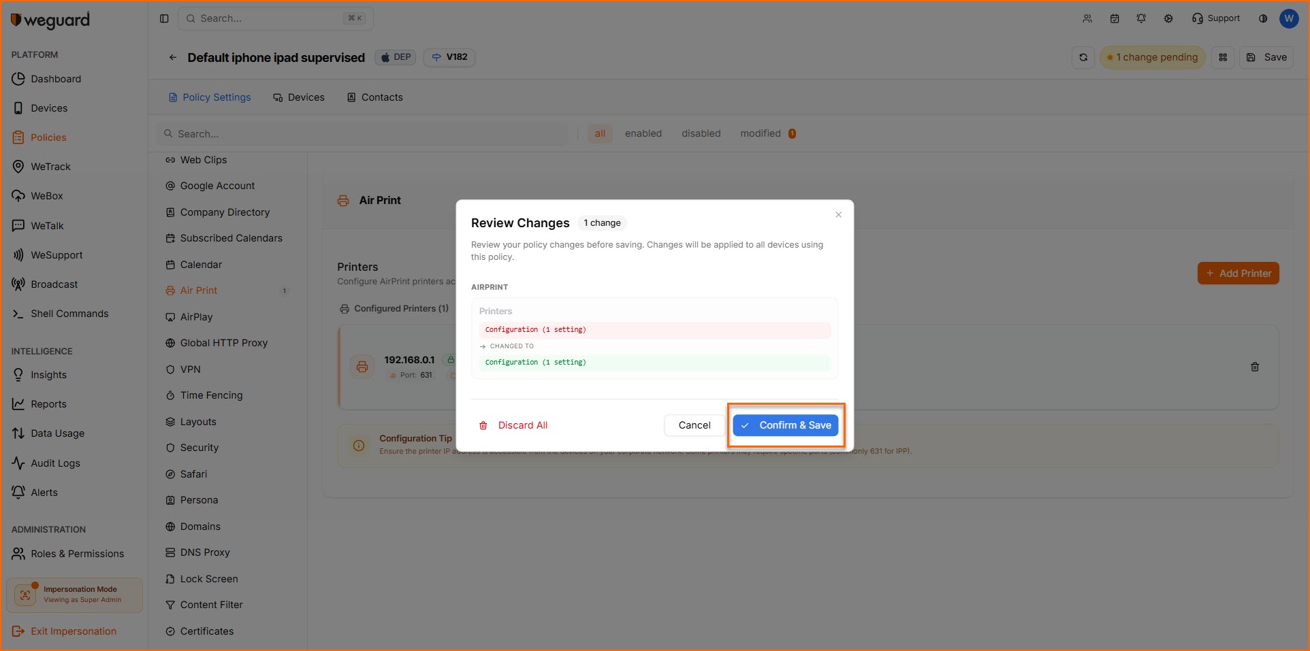The height and width of the screenshot is (651, 1310).
Task: Open Global HTTP Proxy settings
Action: pyautogui.click(x=223, y=343)
